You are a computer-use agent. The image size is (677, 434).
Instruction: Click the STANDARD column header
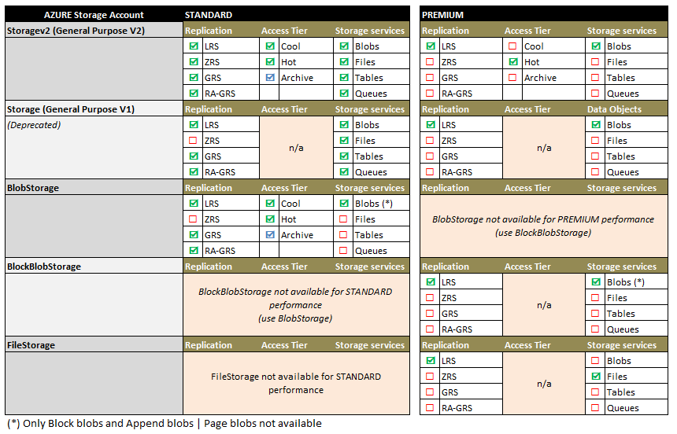(209, 15)
